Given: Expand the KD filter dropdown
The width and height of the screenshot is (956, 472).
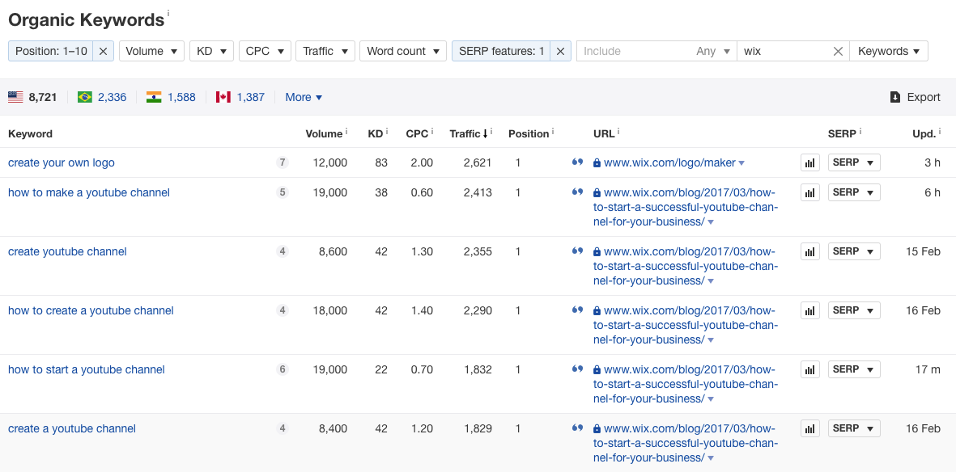Looking at the screenshot, I should point(211,51).
